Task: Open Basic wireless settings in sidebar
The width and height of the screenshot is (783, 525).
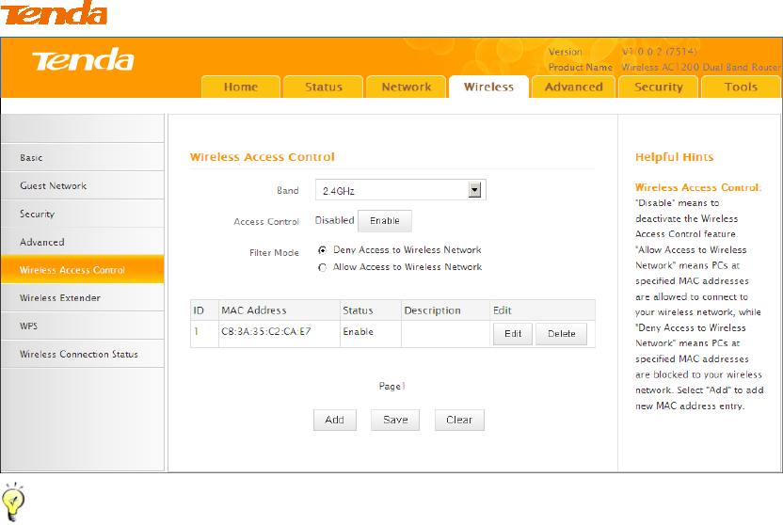Action: pyautogui.click(x=83, y=157)
